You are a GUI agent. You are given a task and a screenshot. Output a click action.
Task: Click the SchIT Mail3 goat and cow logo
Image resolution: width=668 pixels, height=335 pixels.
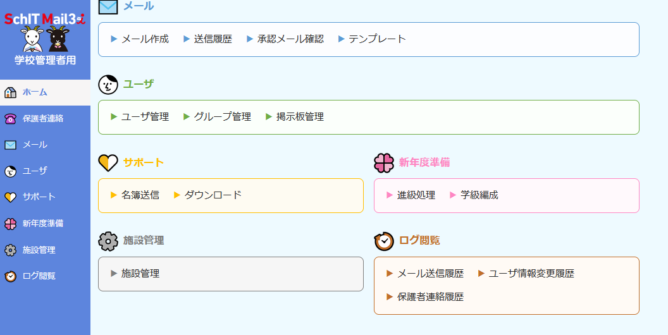pyautogui.click(x=45, y=38)
